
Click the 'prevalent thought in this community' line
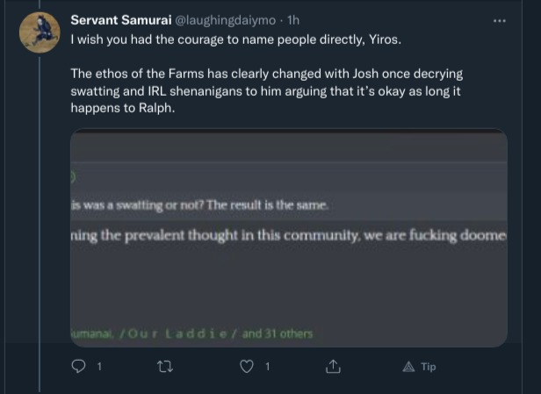pos(287,235)
